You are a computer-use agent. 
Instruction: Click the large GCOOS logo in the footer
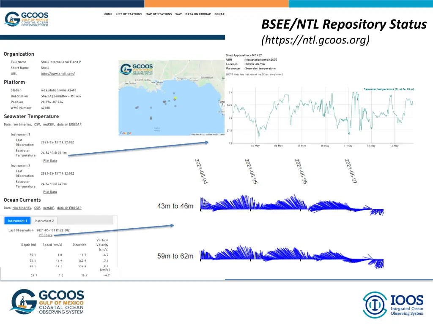[47, 302]
